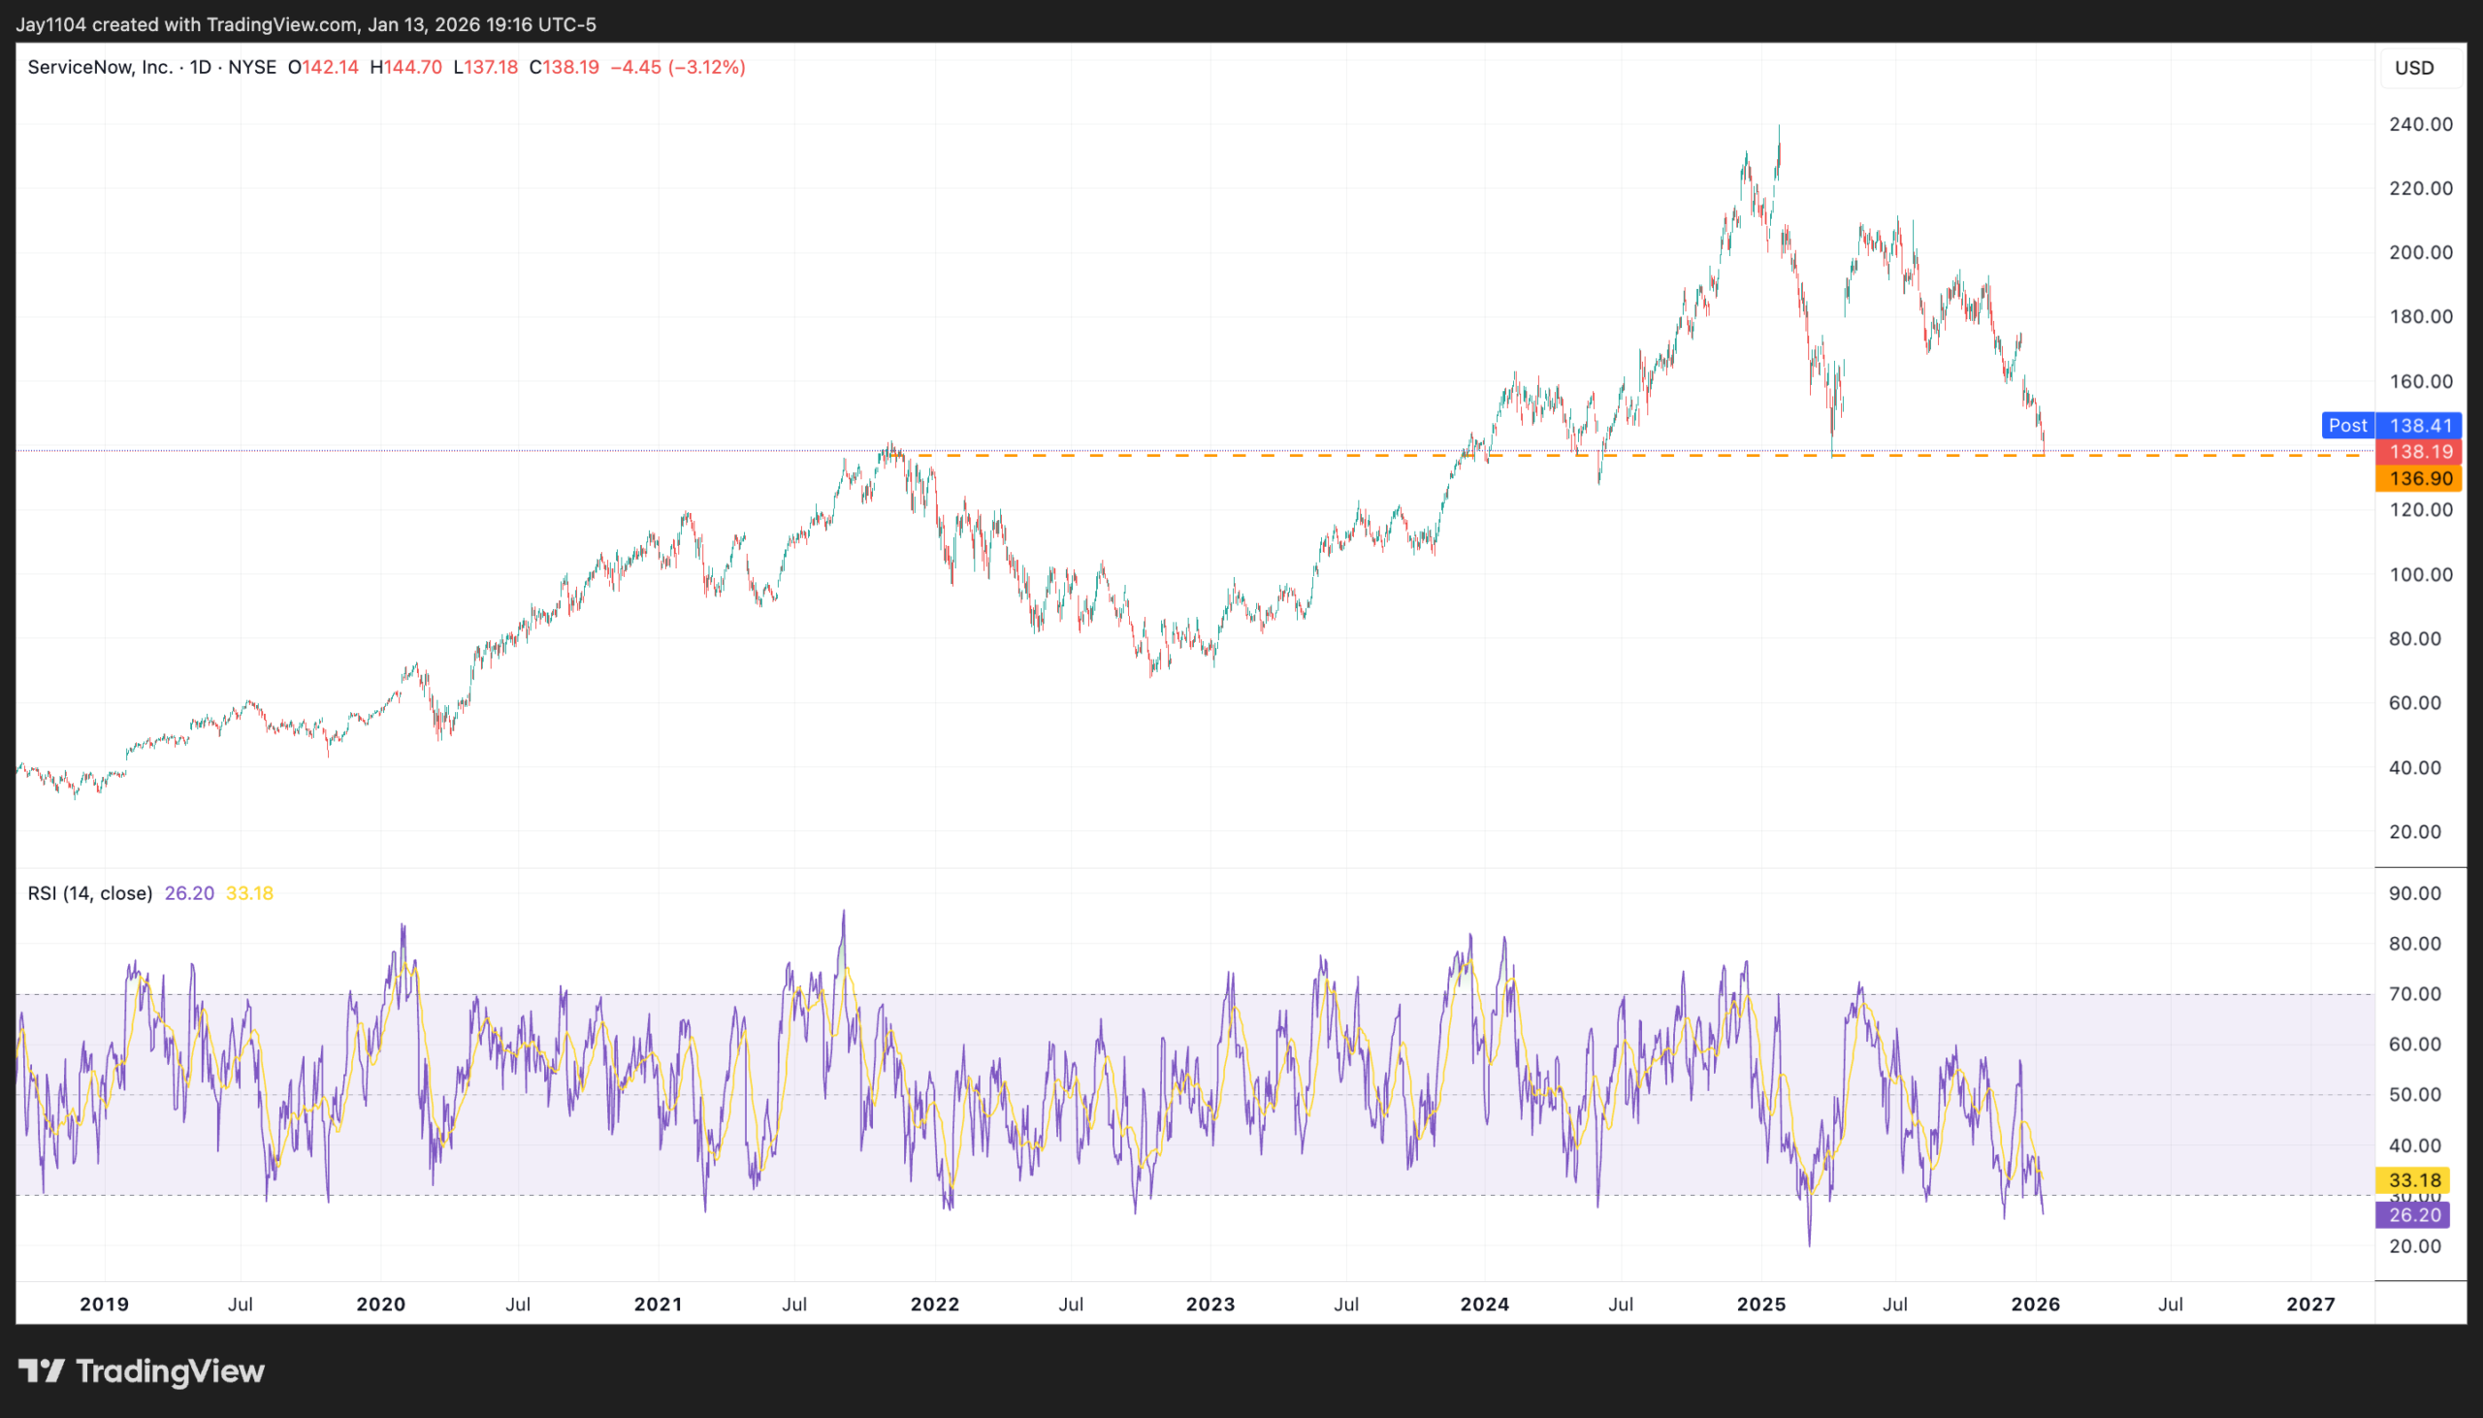Click the 70.00 level on the RSI scale
The height and width of the screenshot is (1418, 2483).
[x=2414, y=994]
